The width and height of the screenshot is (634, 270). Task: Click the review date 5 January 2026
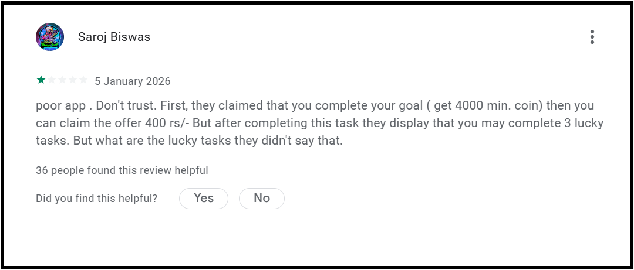click(x=133, y=81)
